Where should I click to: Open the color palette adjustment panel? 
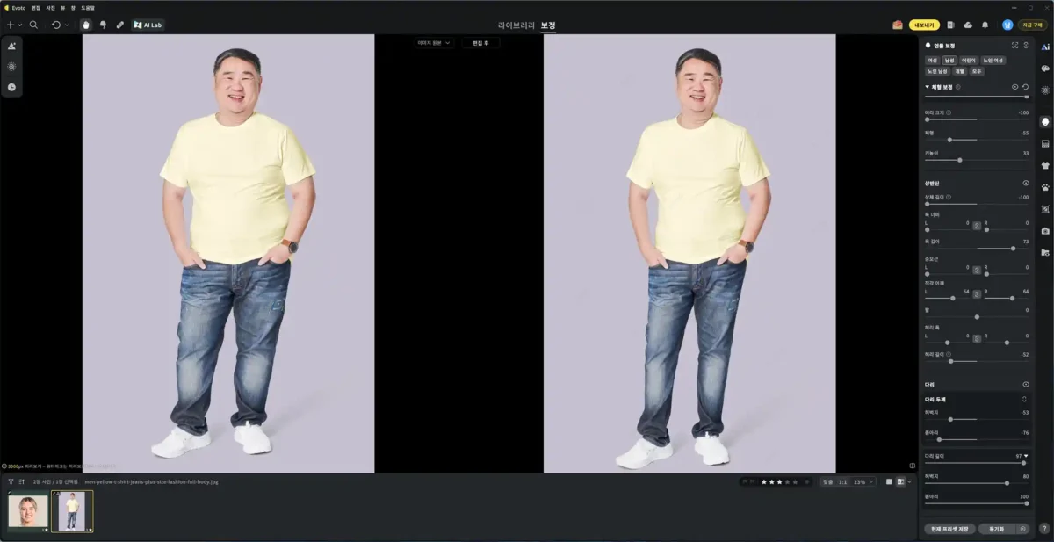tap(1045, 68)
